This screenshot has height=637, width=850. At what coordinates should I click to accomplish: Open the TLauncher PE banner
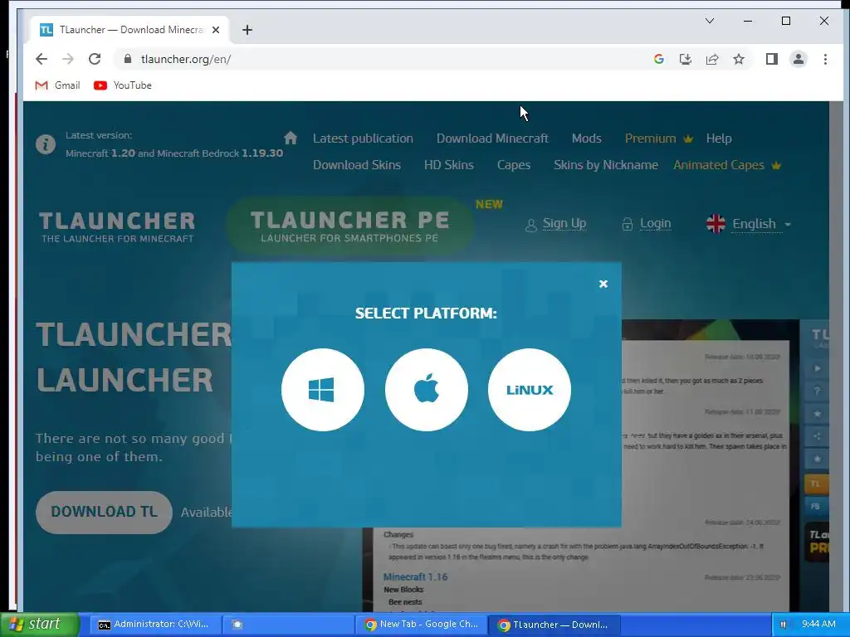tap(349, 226)
